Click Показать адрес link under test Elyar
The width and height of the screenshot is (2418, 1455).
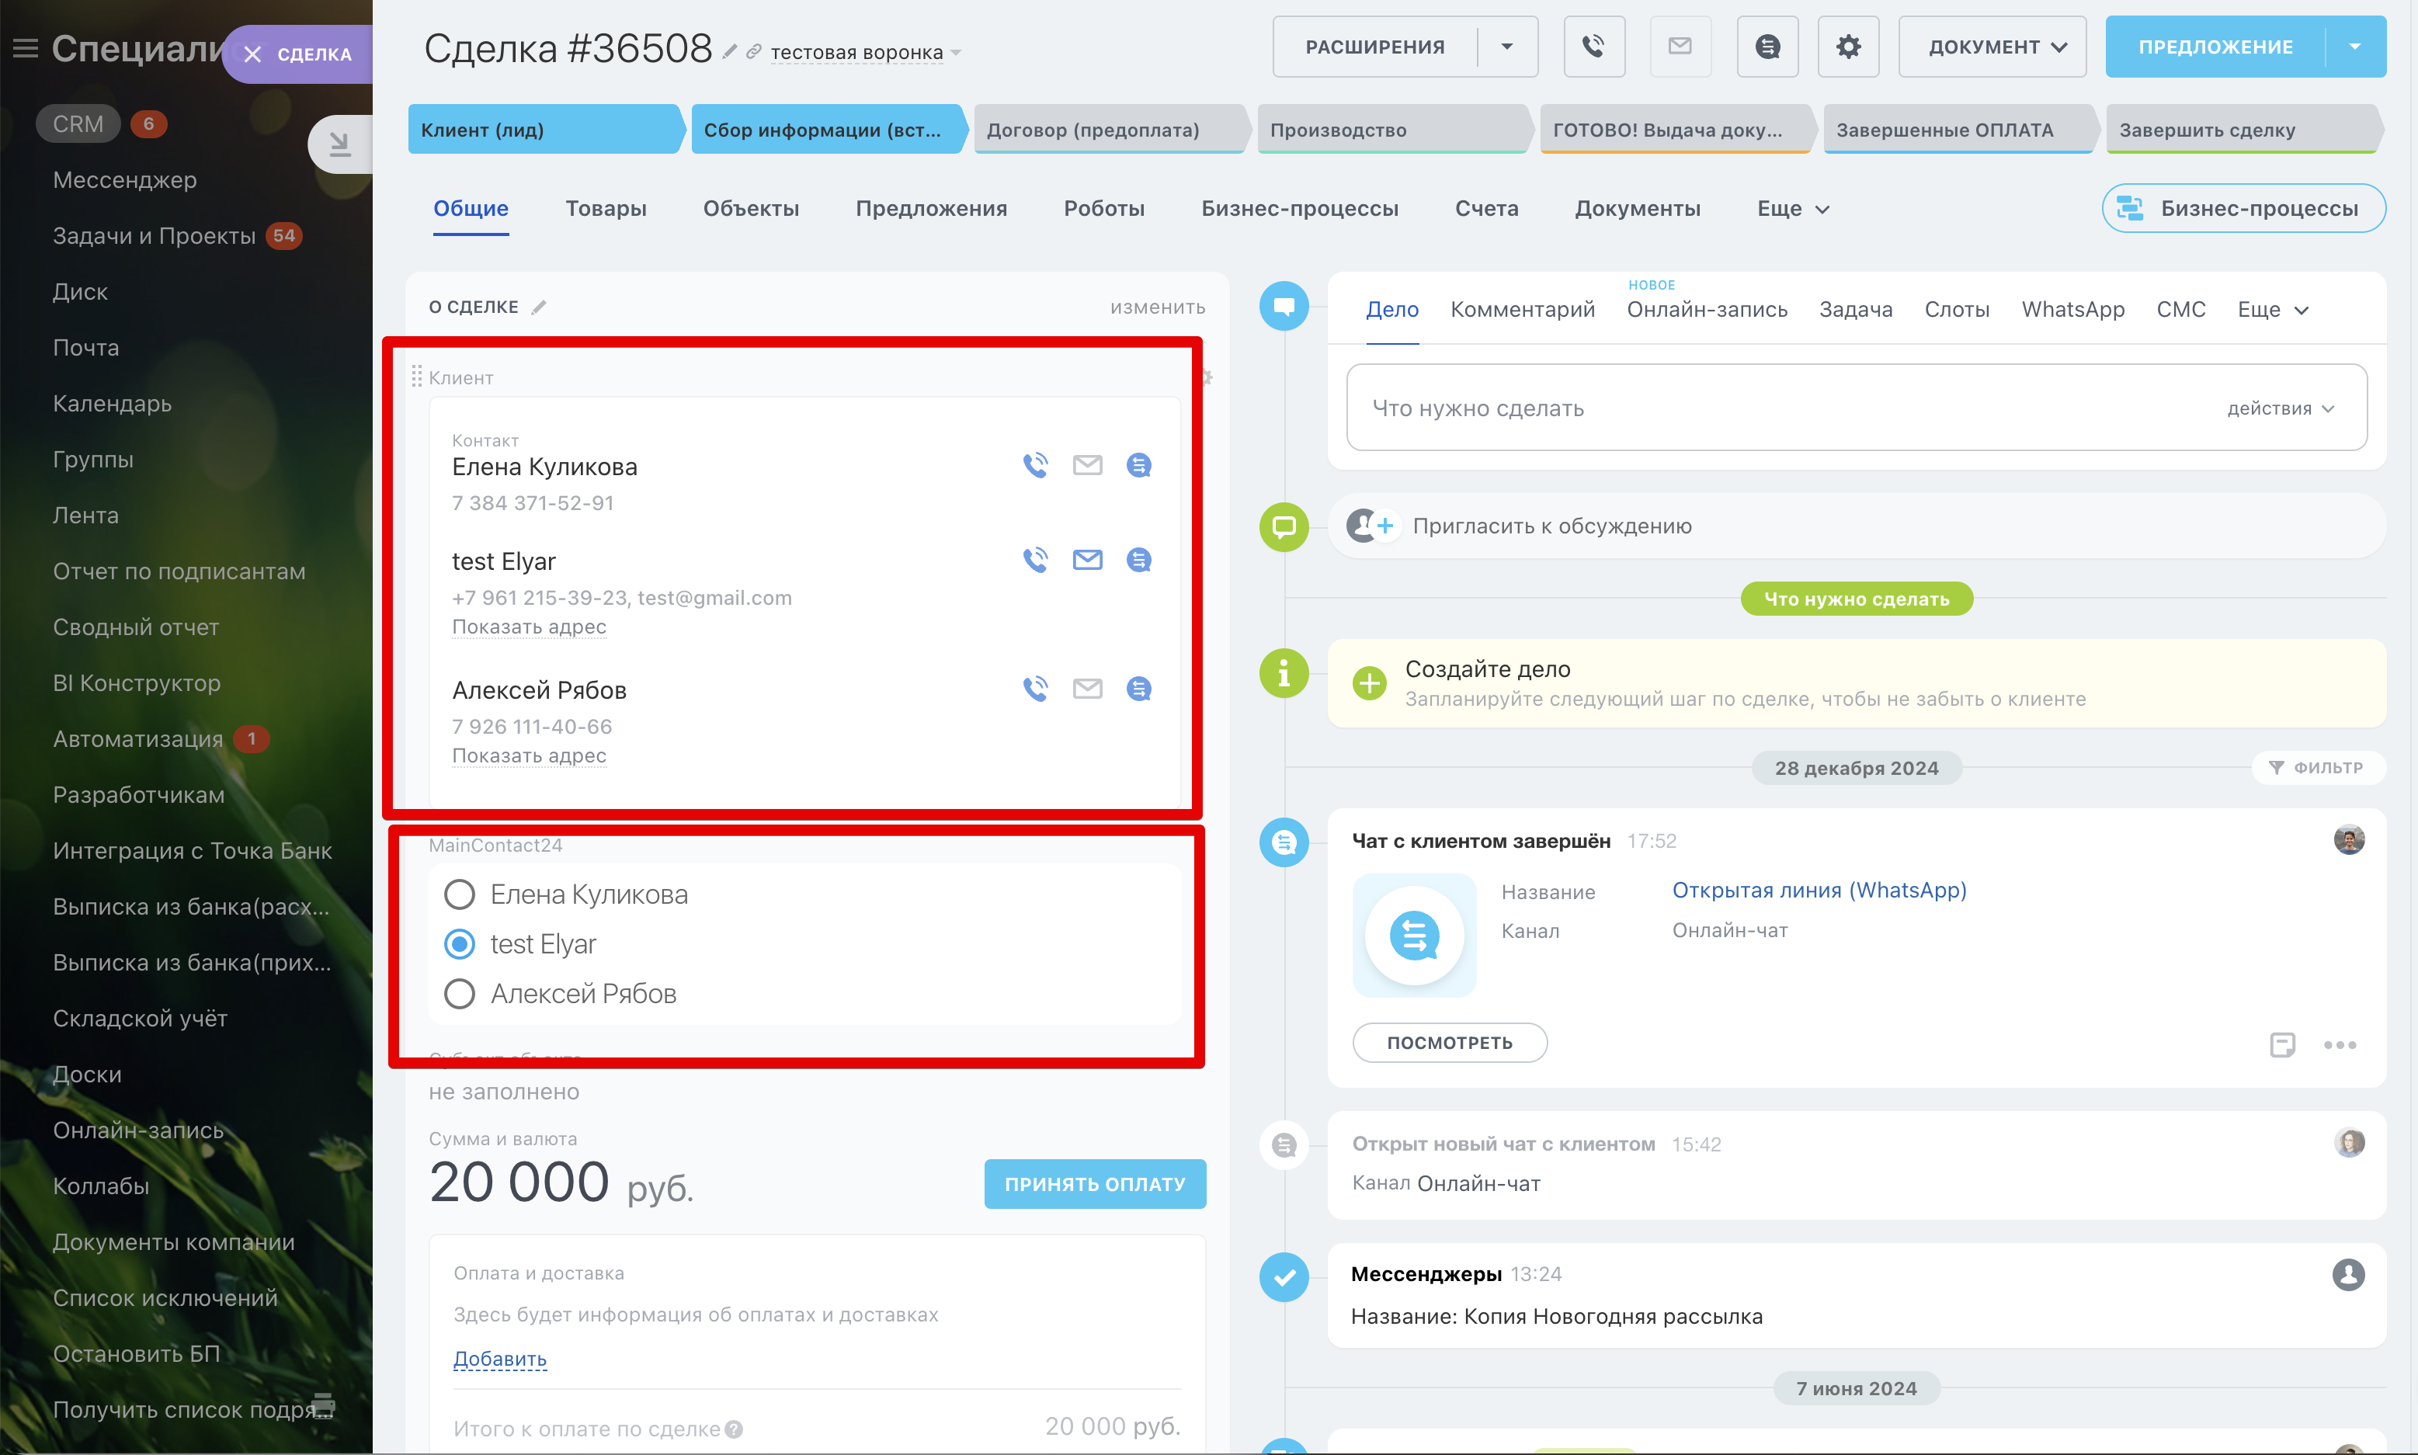(x=529, y=627)
